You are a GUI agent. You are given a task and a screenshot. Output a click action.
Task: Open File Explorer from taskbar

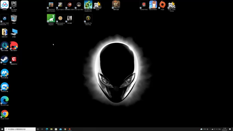coord(52,129)
